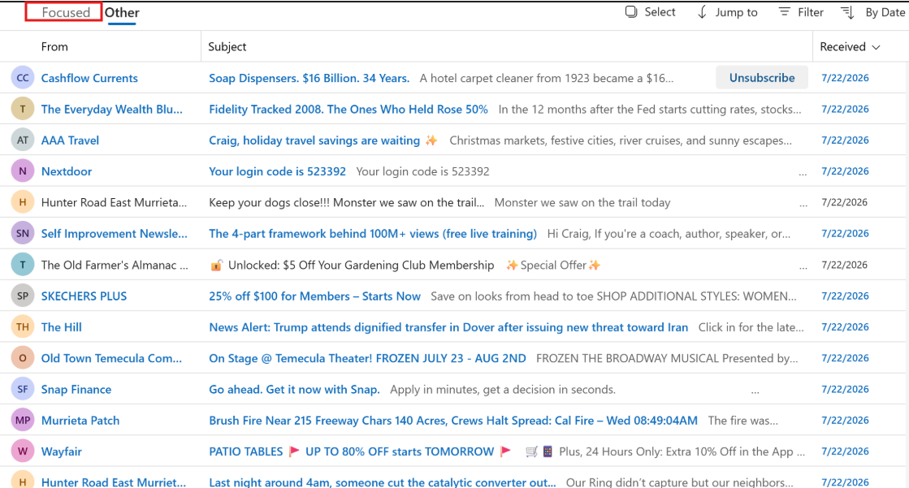Open 25% off $100 for Members email
The image size is (909, 488).
tap(315, 296)
